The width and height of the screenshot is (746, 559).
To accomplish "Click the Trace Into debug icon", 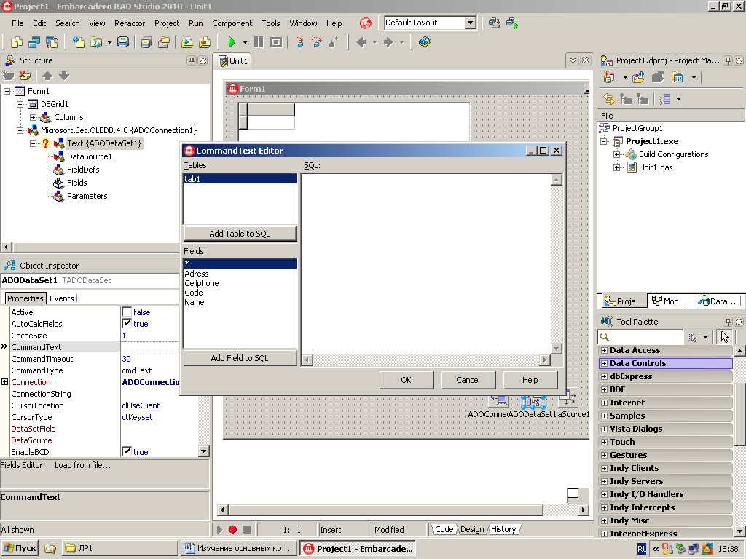I will (x=300, y=42).
